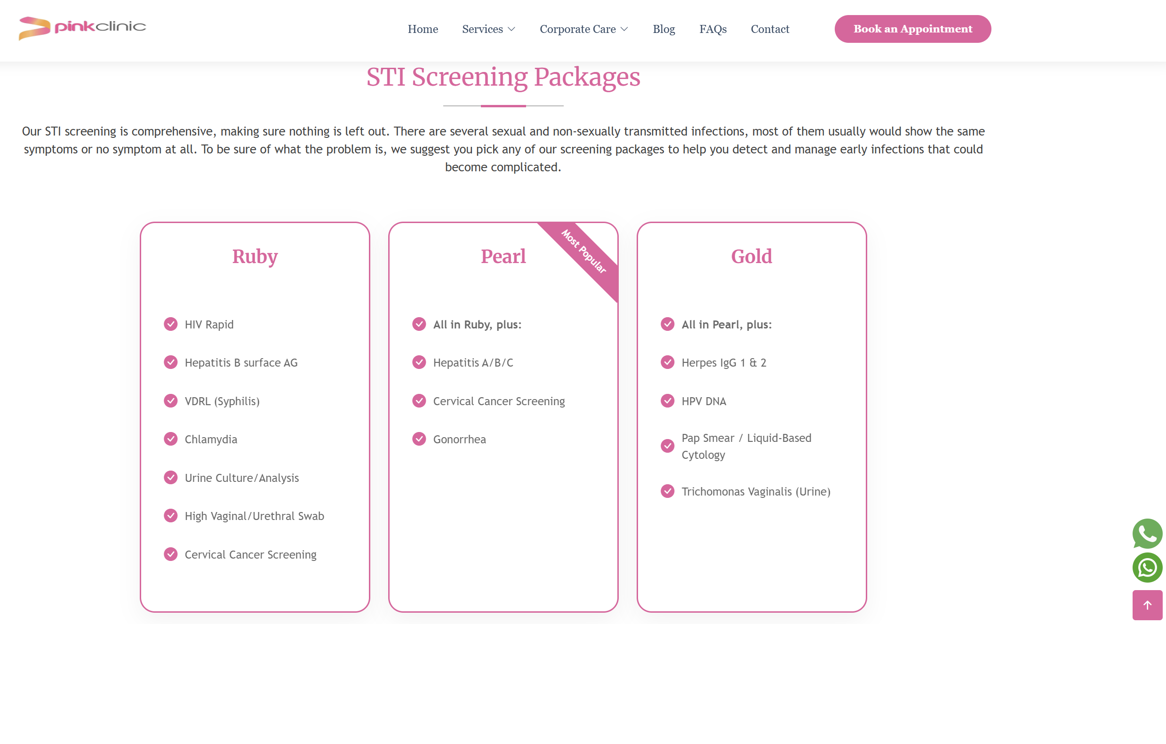Expand the Services dropdown menu
Viewport: 1166px width, 744px height.
coord(482,29)
